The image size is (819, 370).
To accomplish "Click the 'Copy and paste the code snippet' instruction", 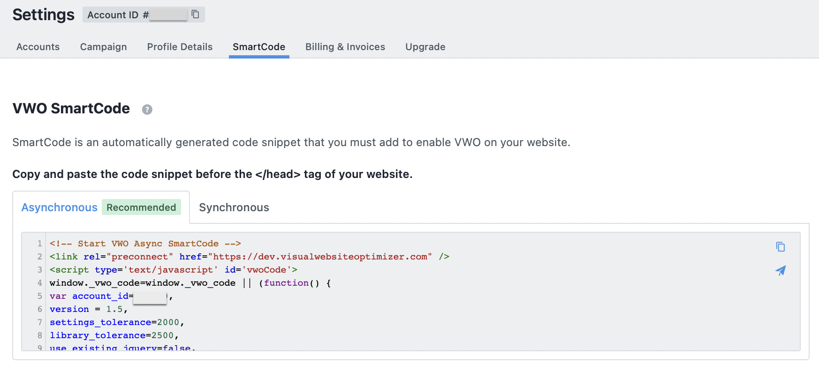I will click(212, 174).
